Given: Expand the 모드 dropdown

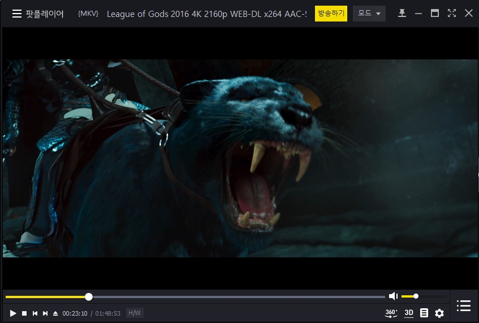Looking at the screenshot, I should click(369, 14).
